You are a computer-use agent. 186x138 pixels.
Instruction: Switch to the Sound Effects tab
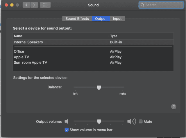pos(77,19)
